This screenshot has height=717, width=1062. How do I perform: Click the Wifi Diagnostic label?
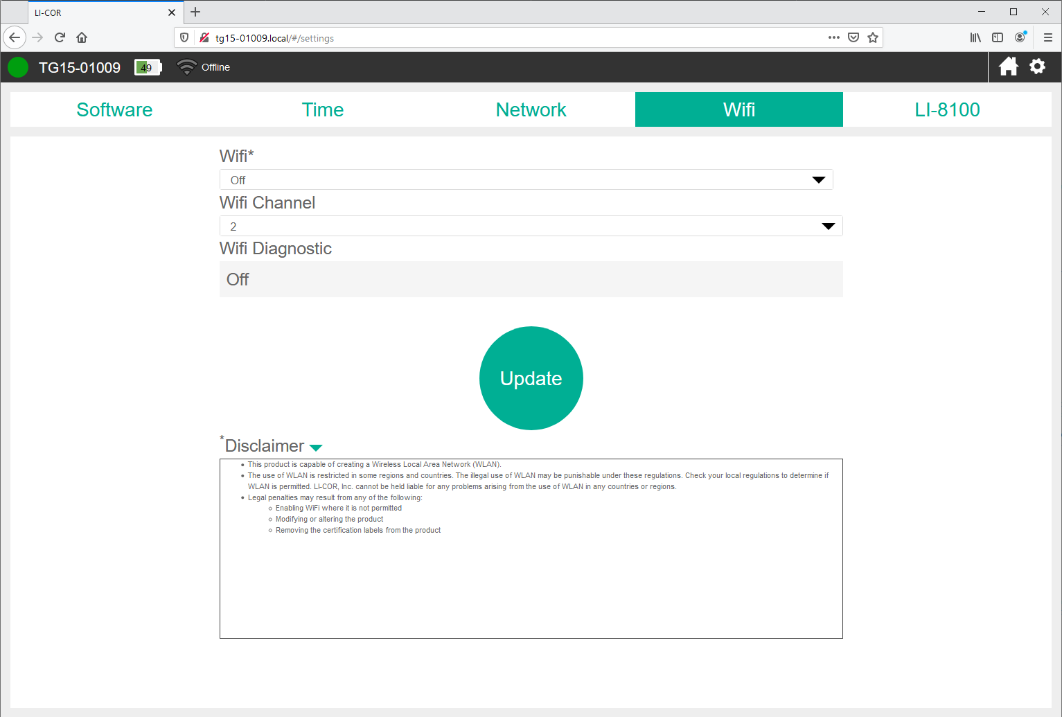[276, 249]
